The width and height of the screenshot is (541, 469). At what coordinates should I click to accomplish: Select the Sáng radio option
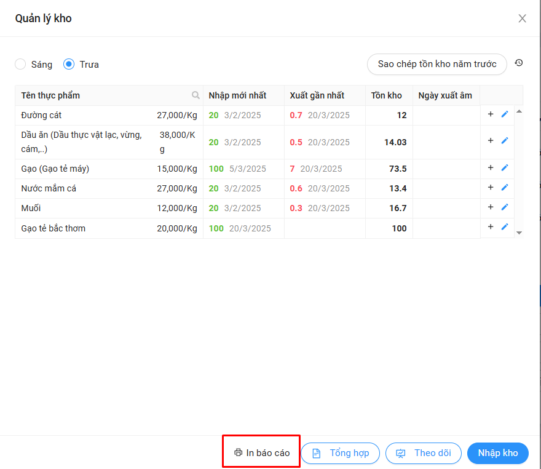point(21,64)
